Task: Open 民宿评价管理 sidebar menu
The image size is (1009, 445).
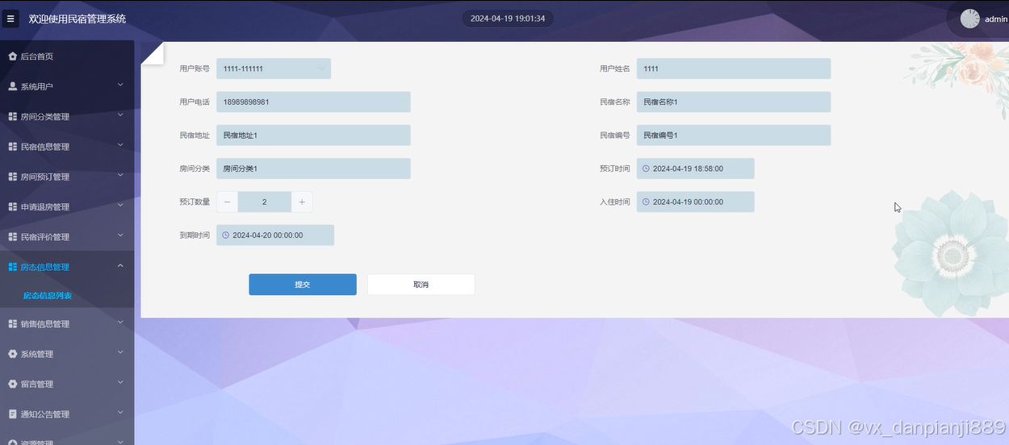Action: pyautogui.click(x=67, y=237)
